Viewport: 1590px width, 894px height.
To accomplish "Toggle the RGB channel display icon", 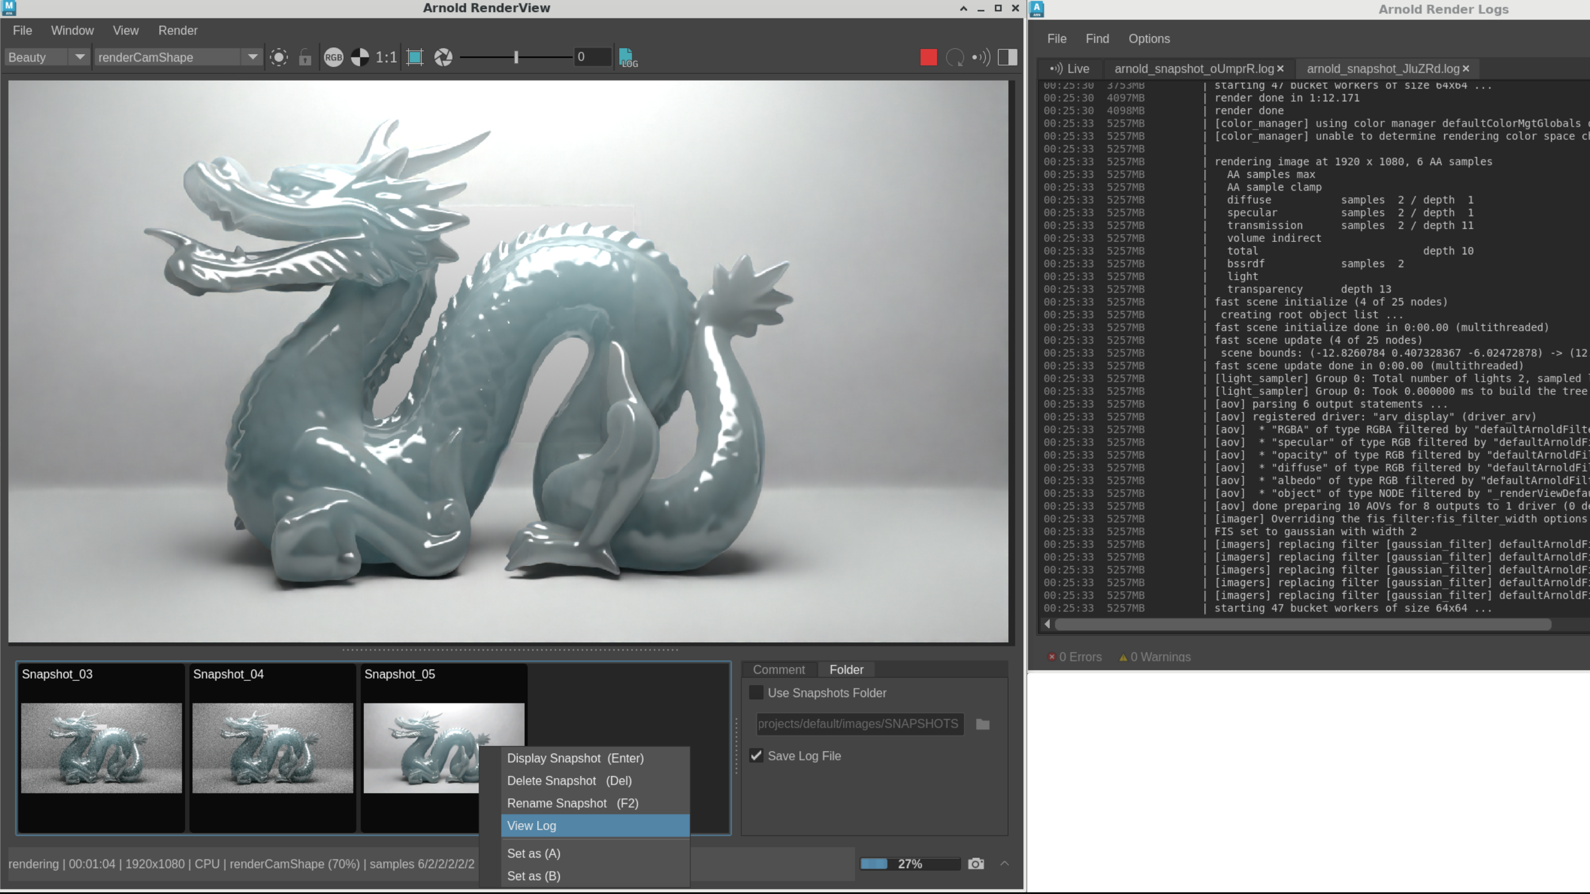I will [x=333, y=58].
